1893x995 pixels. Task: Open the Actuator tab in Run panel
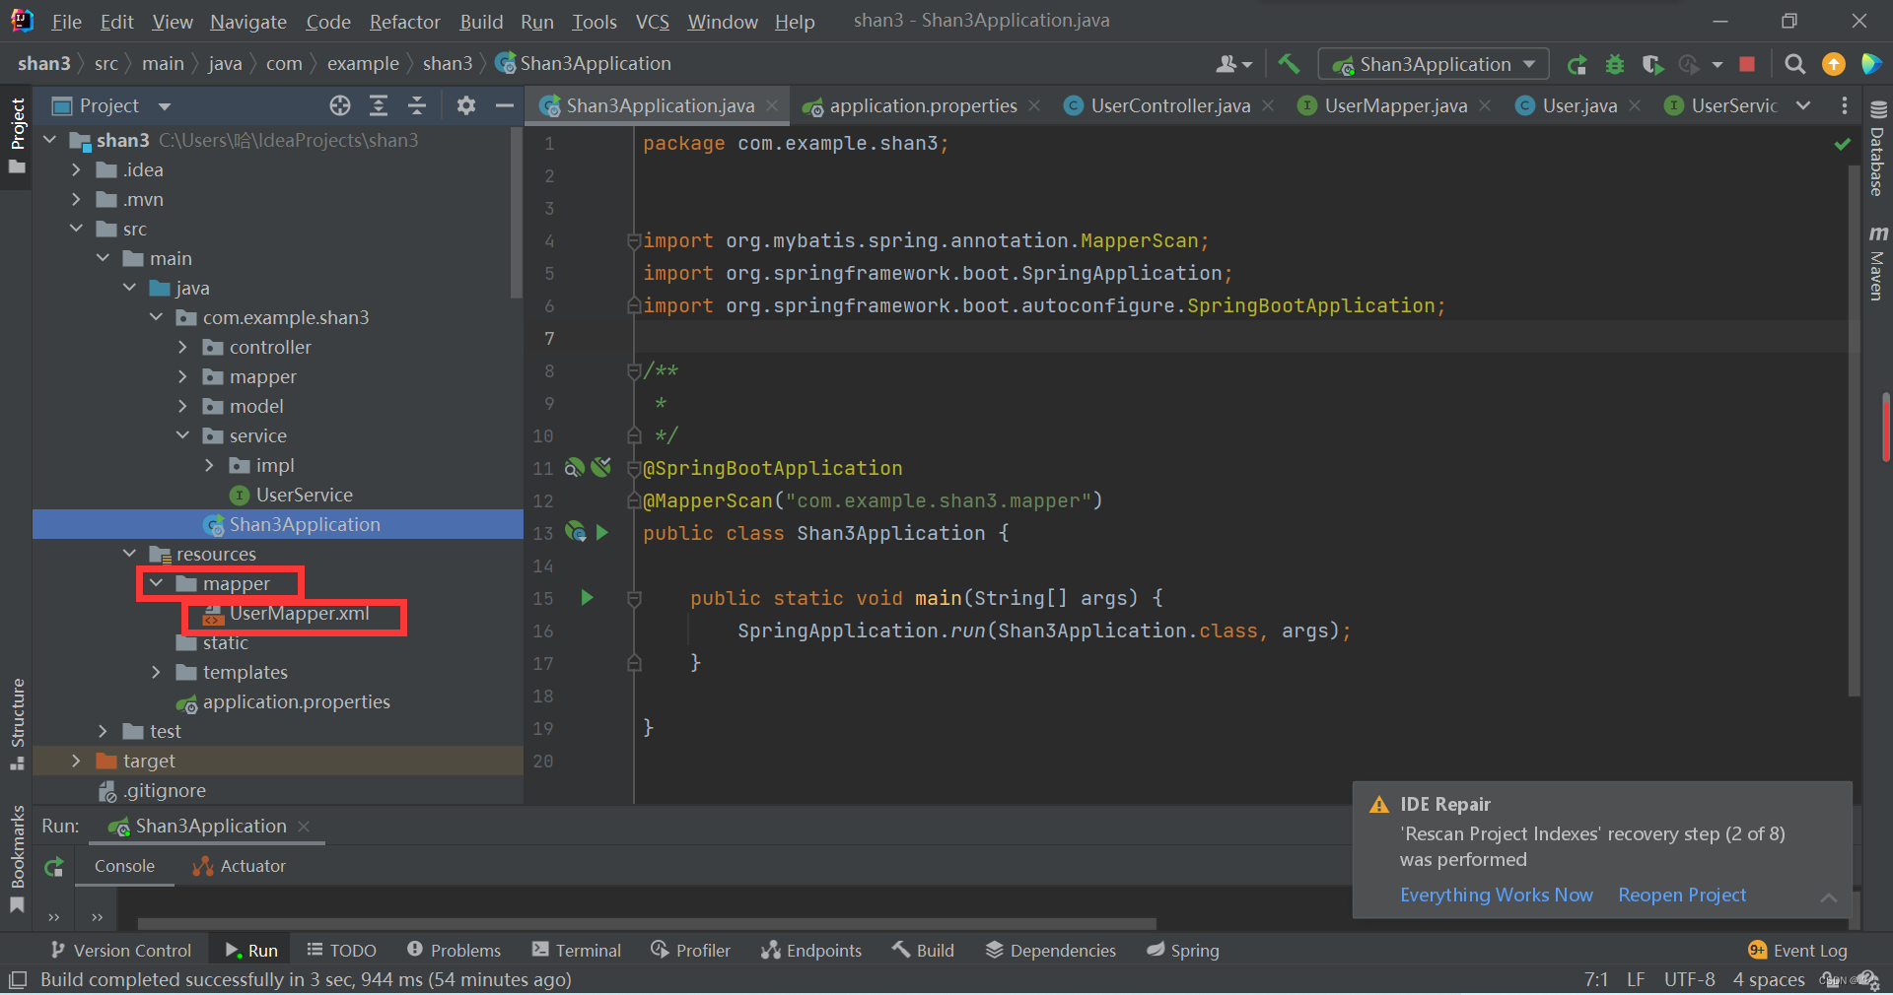click(x=240, y=866)
